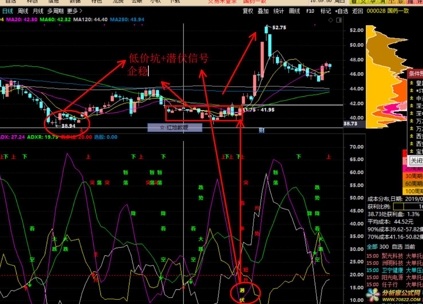Click the MA250: 43.94 indicator label
Viewport: 423px width, 304px height.
127,20
